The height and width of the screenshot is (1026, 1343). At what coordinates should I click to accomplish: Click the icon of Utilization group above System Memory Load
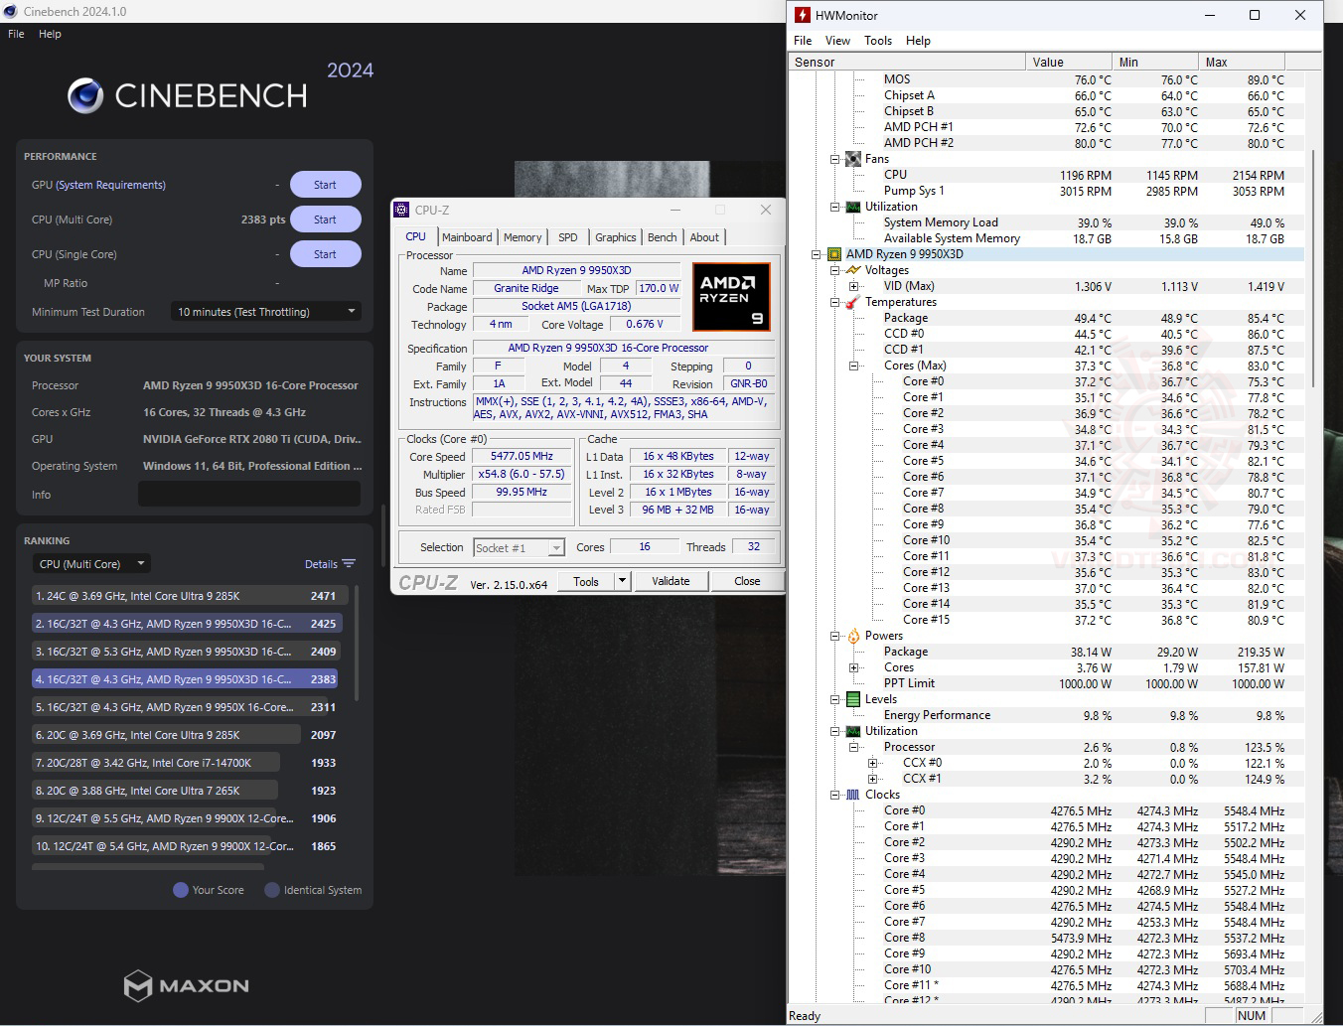pos(853,207)
